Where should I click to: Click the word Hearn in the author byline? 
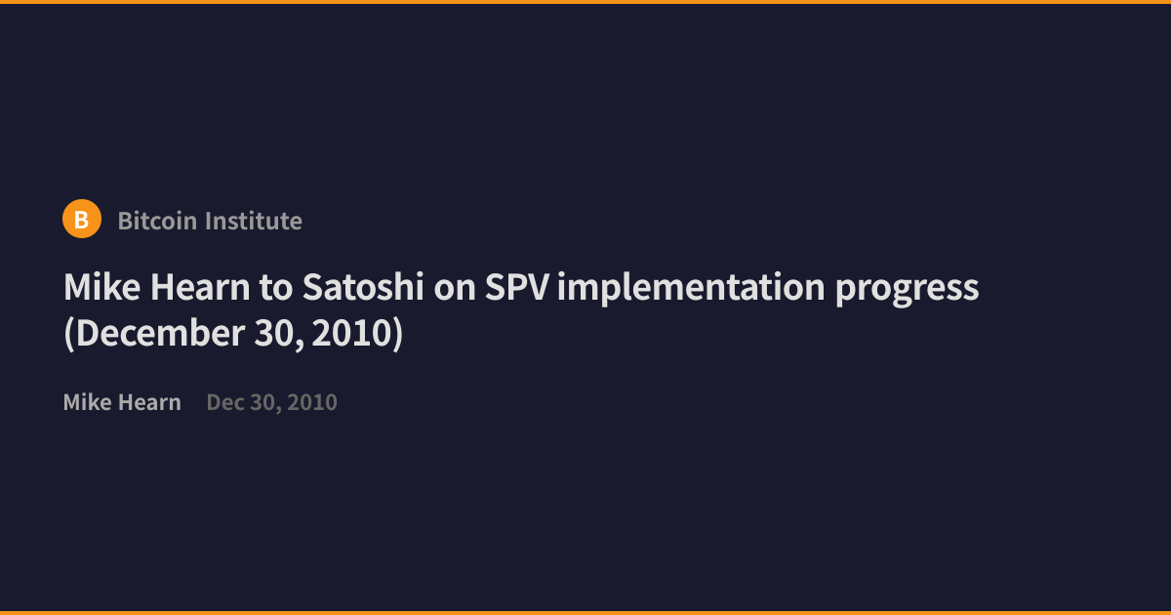pyautogui.click(x=150, y=402)
